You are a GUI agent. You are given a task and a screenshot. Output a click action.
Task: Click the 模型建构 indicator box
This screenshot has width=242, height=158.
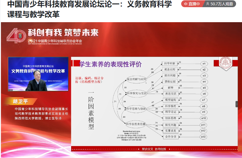coord(171,100)
